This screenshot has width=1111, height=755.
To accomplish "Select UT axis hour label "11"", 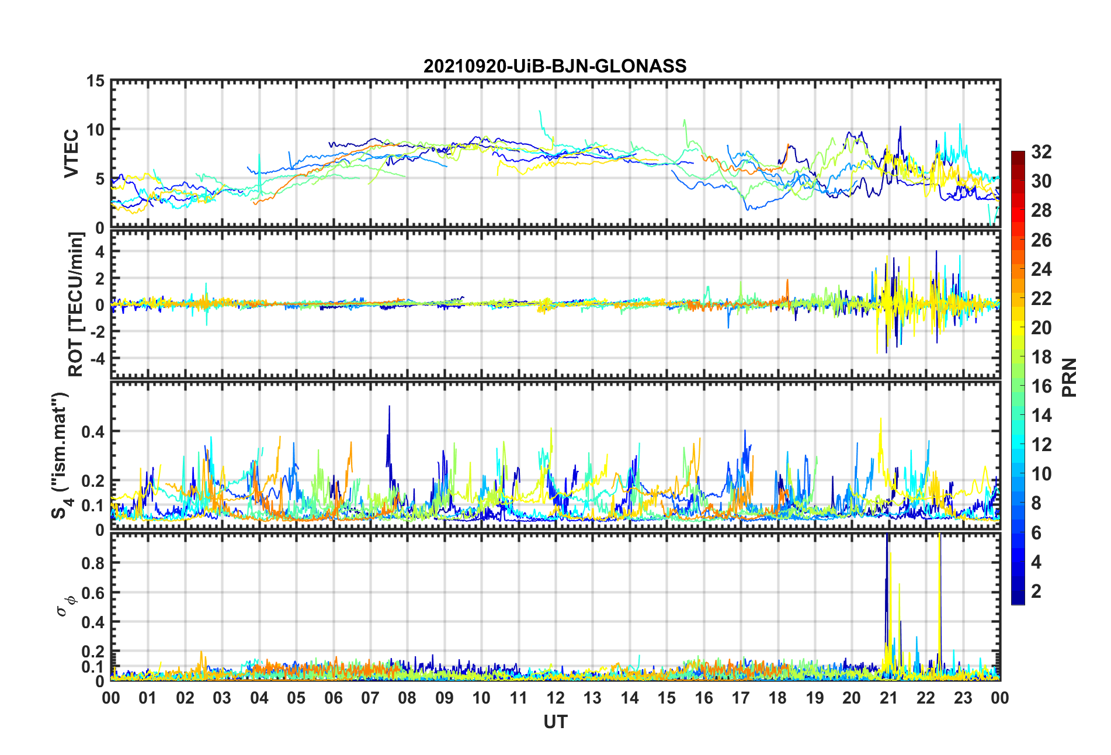I will coord(519,698).
